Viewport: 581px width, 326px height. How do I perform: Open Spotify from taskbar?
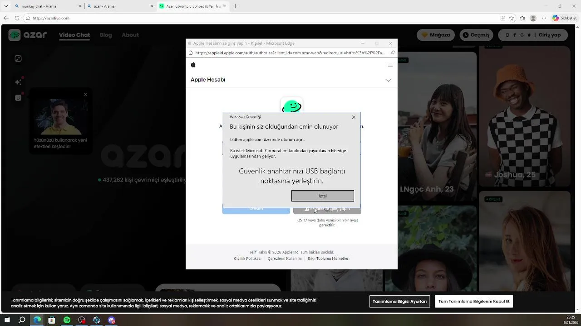[x=67, y=320]
